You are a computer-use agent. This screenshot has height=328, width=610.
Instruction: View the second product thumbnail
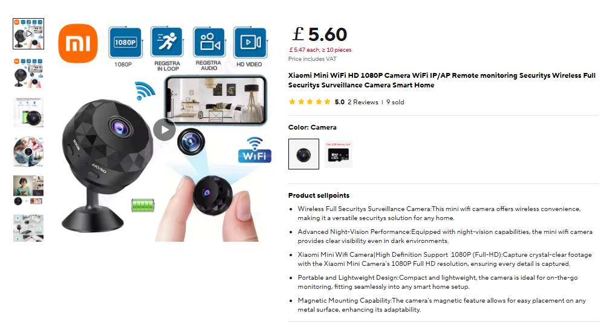(x=28, y=74)
